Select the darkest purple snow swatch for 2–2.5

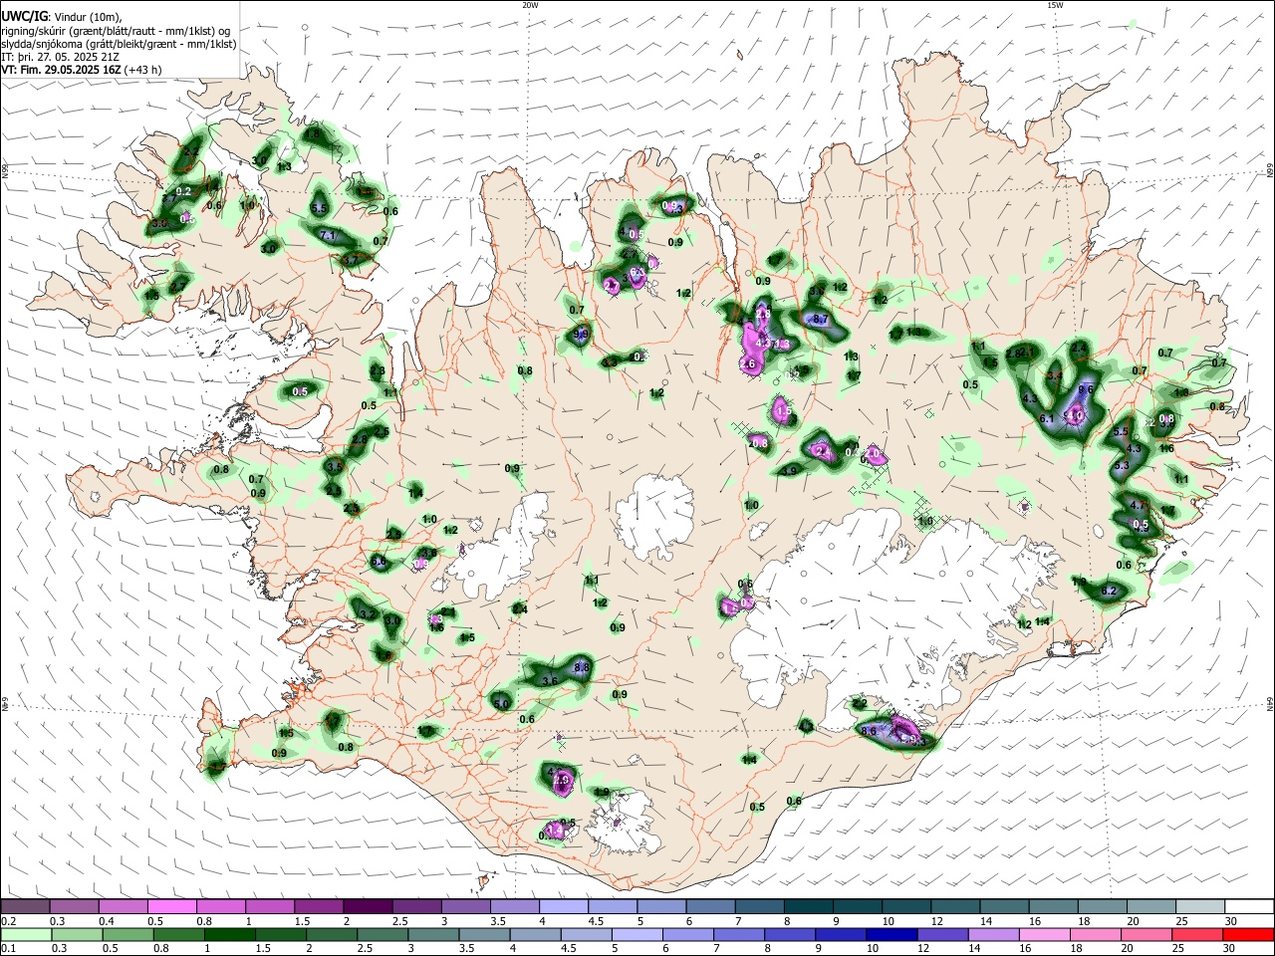[x=367, y=907]
